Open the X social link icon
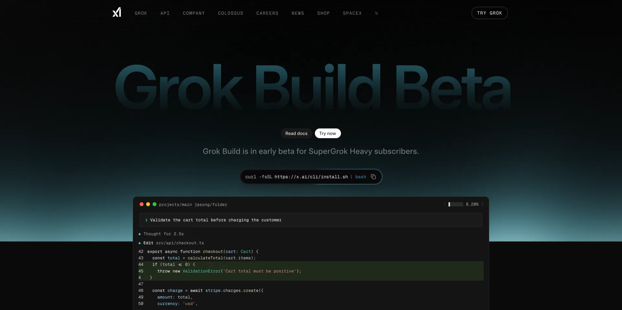This screenshot has width=622, height=310. 376,13
